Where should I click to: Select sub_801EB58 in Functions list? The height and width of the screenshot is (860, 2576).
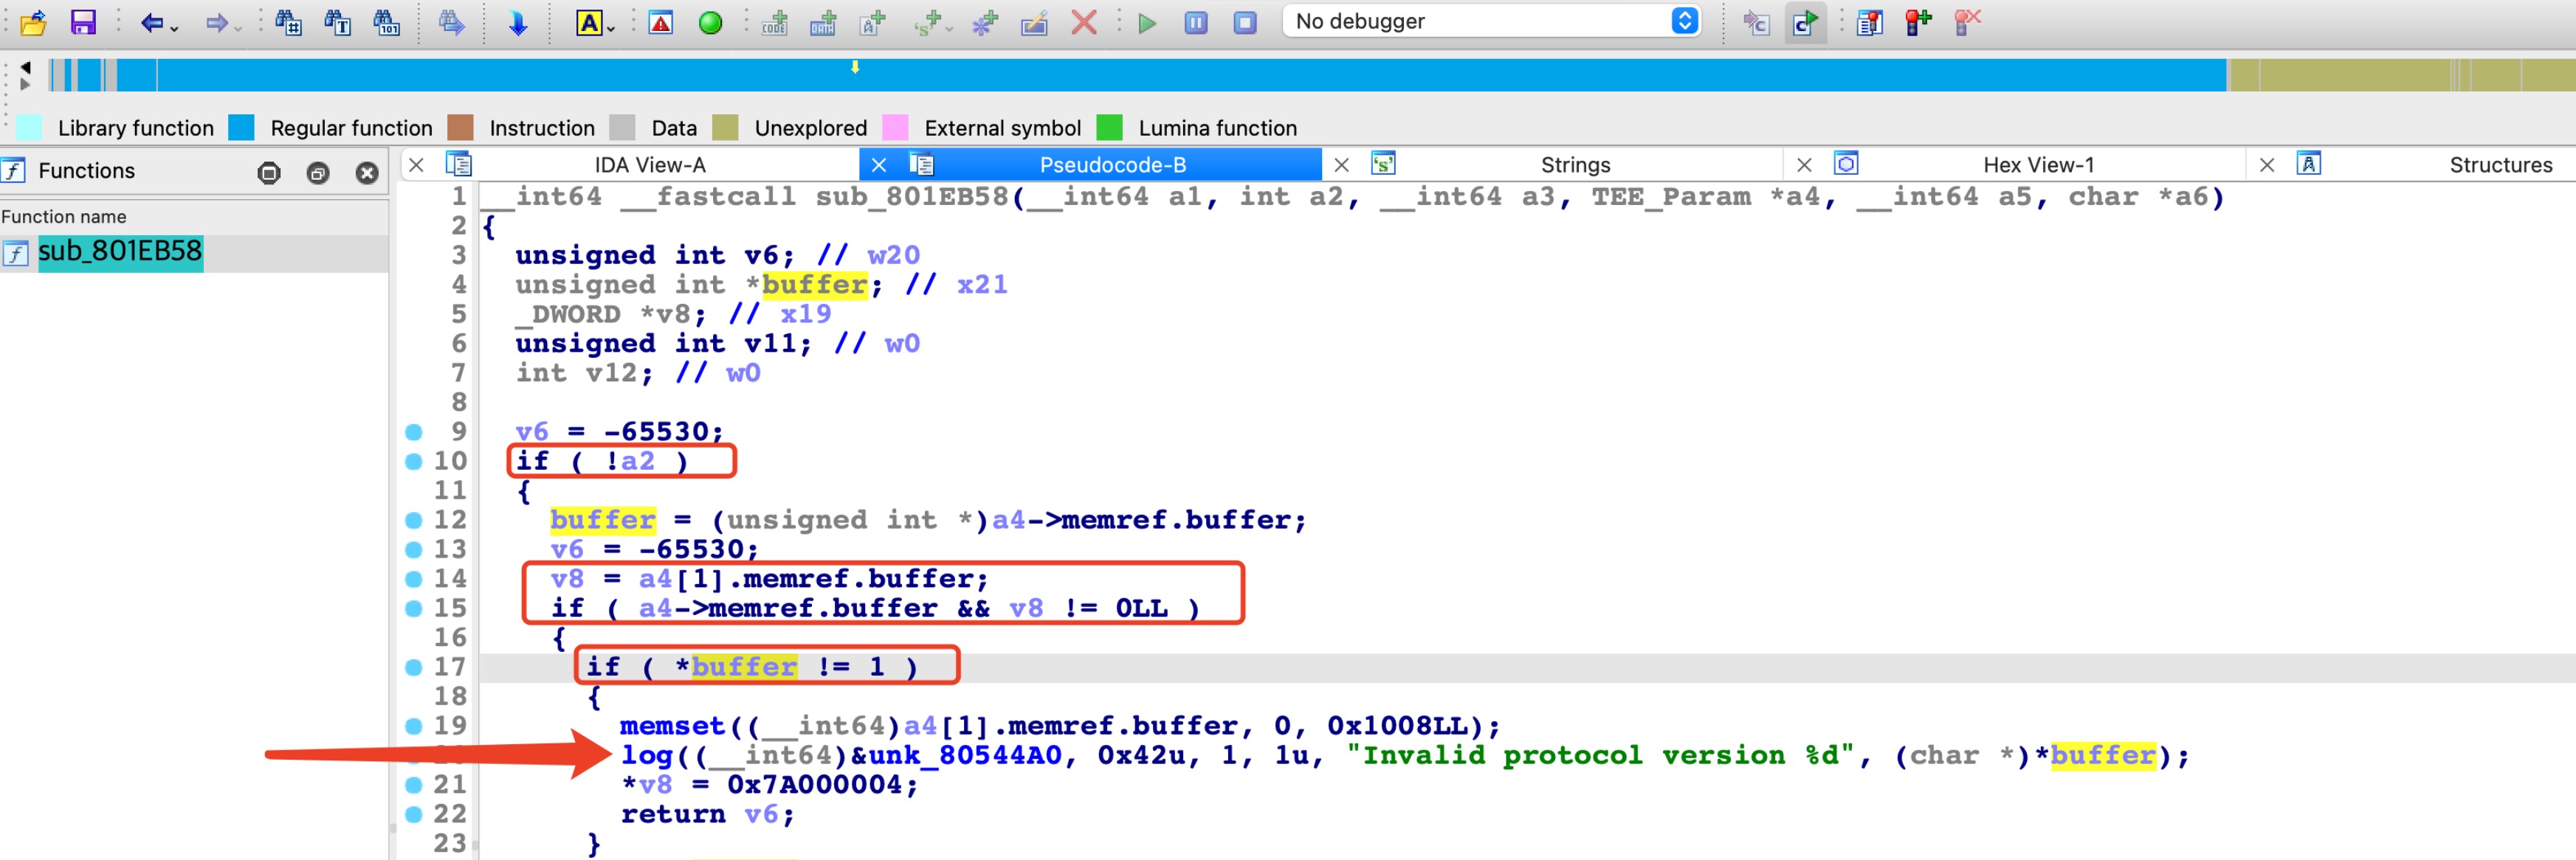coord(120,252)
